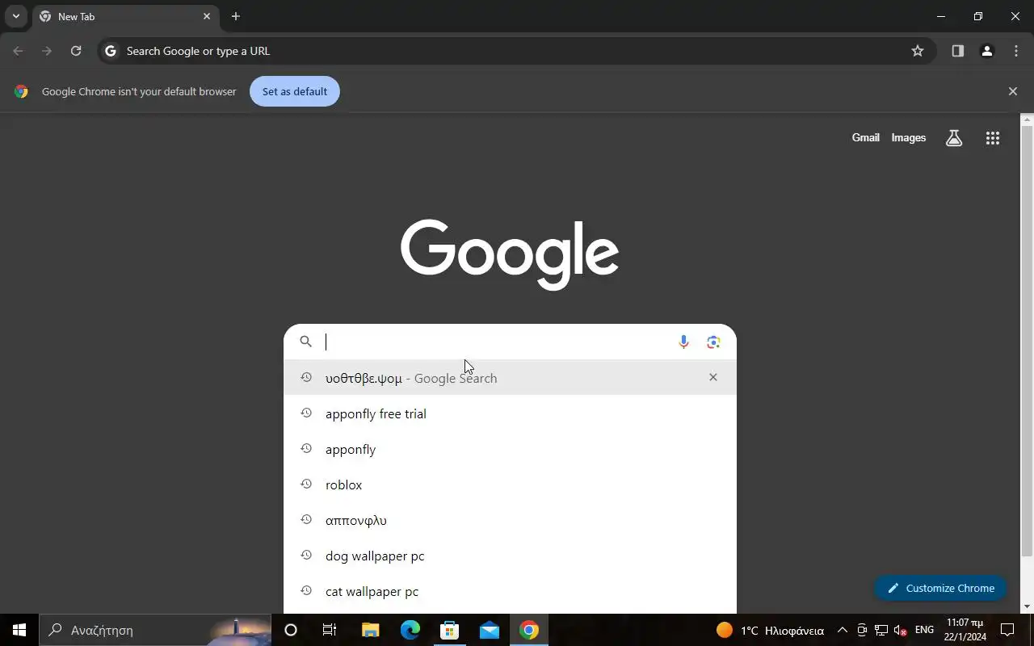Viewport: 1034px width, 646px height.
Task: Switch the ENG input language
Action: pos(925,630)
